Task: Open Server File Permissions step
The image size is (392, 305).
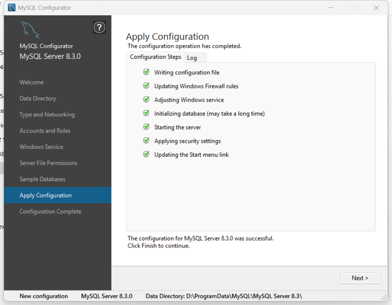Action: pyautogui.click(x=48, y=163)
